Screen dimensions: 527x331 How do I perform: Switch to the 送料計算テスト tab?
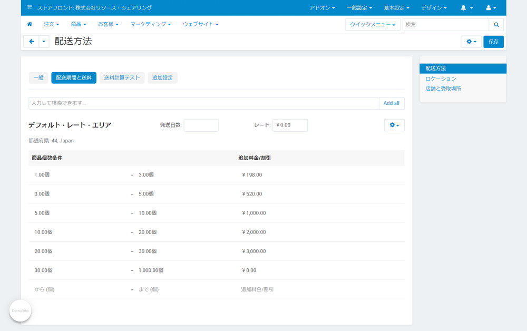pos(122,77)
